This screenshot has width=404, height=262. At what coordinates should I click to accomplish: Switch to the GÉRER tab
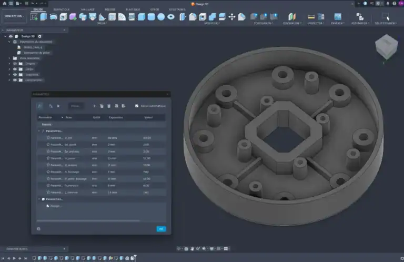click(x=155, y=9)
